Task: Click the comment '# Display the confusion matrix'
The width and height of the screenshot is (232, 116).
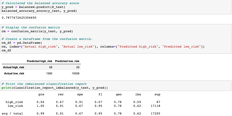Action: (31, 28)
